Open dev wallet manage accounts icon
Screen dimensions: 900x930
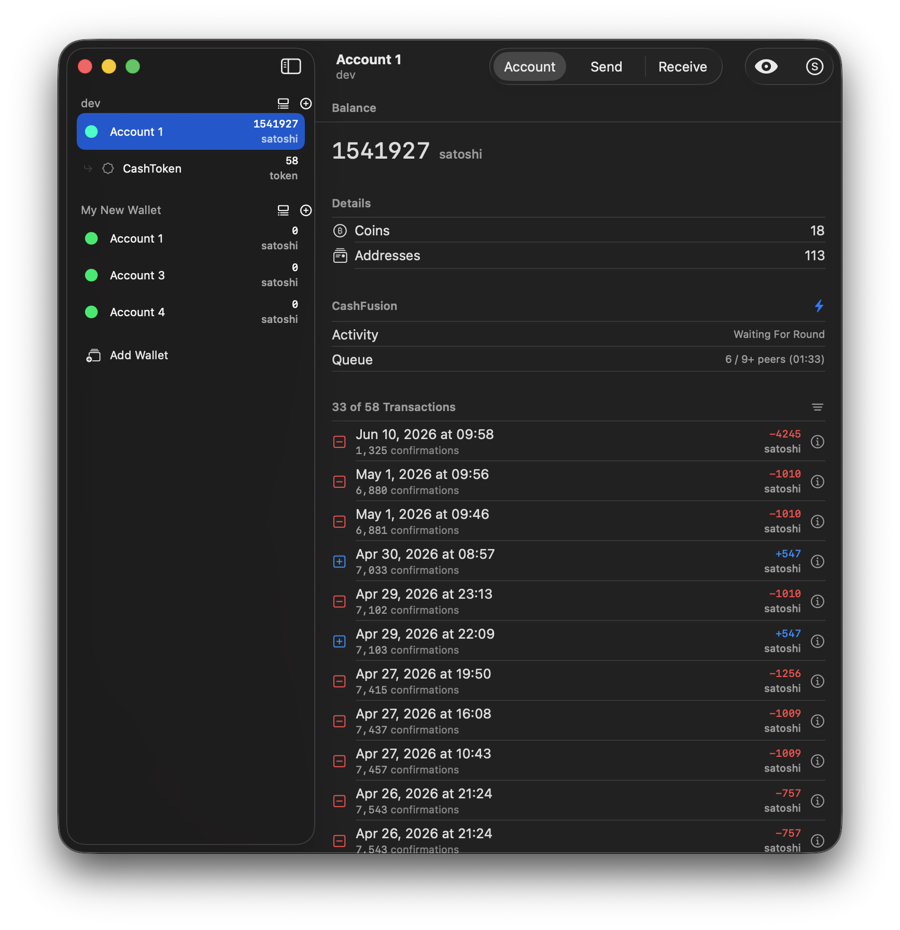click(283, 104)
